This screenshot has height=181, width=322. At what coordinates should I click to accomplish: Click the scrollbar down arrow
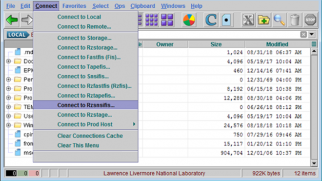click(314, 163)
